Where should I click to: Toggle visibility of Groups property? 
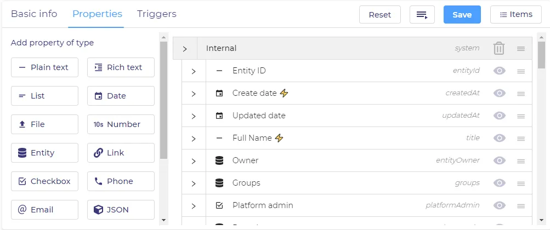(500, 183)
